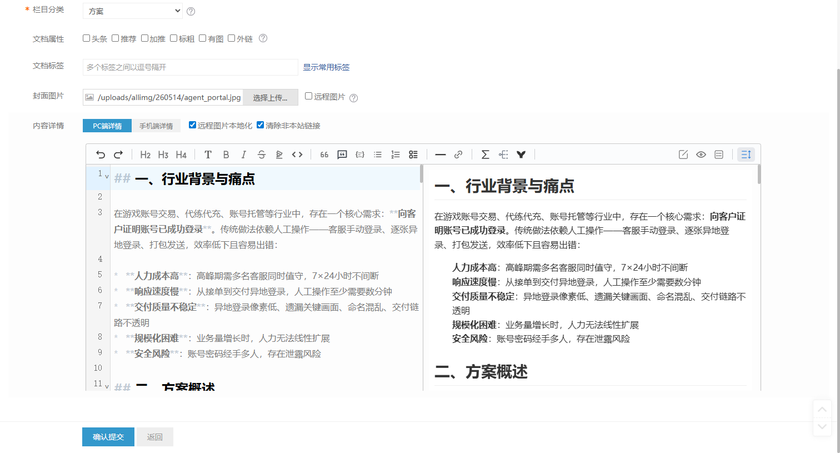This screenshot has height=453, width=840.
Task: Click help icon next to 远程图片
Action: click(354, 98)
